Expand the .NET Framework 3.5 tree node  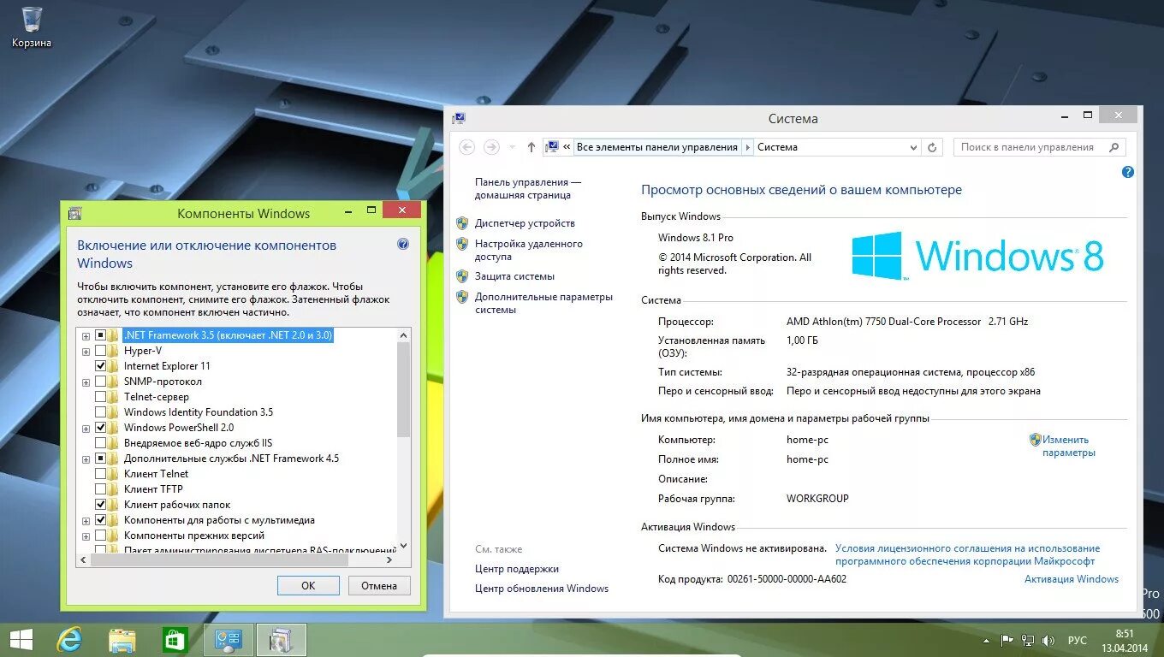86,335
